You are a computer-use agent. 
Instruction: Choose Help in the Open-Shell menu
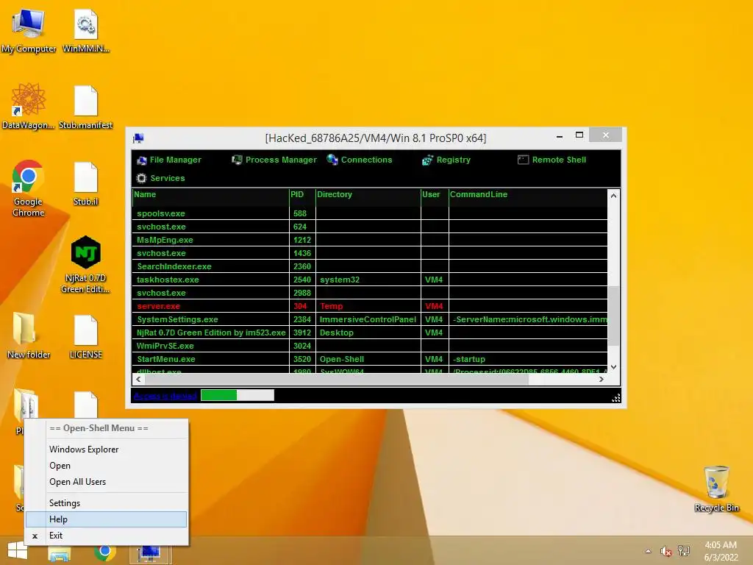106,519
